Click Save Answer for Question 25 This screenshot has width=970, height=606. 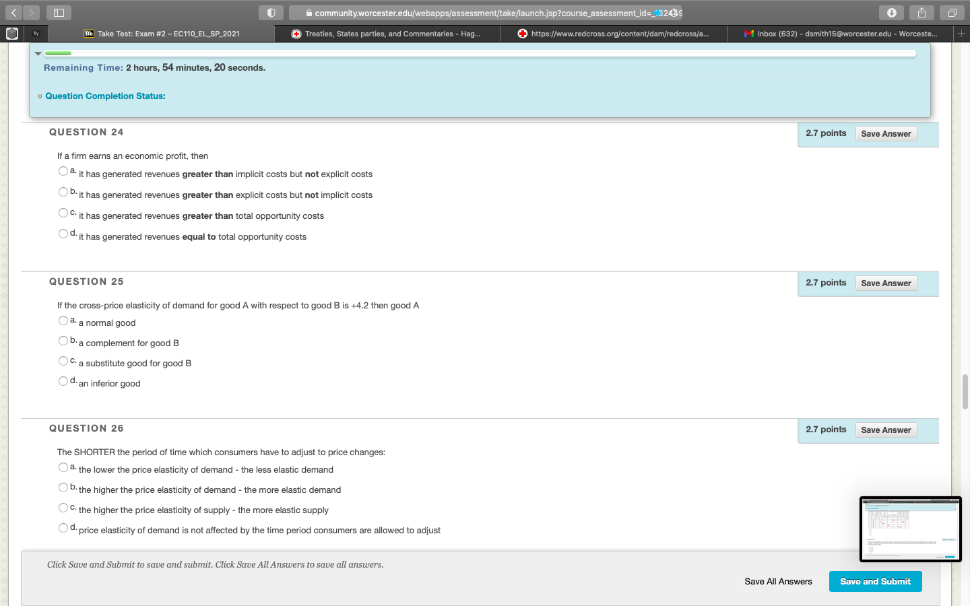pyautogui.click(x=886, y=283)
